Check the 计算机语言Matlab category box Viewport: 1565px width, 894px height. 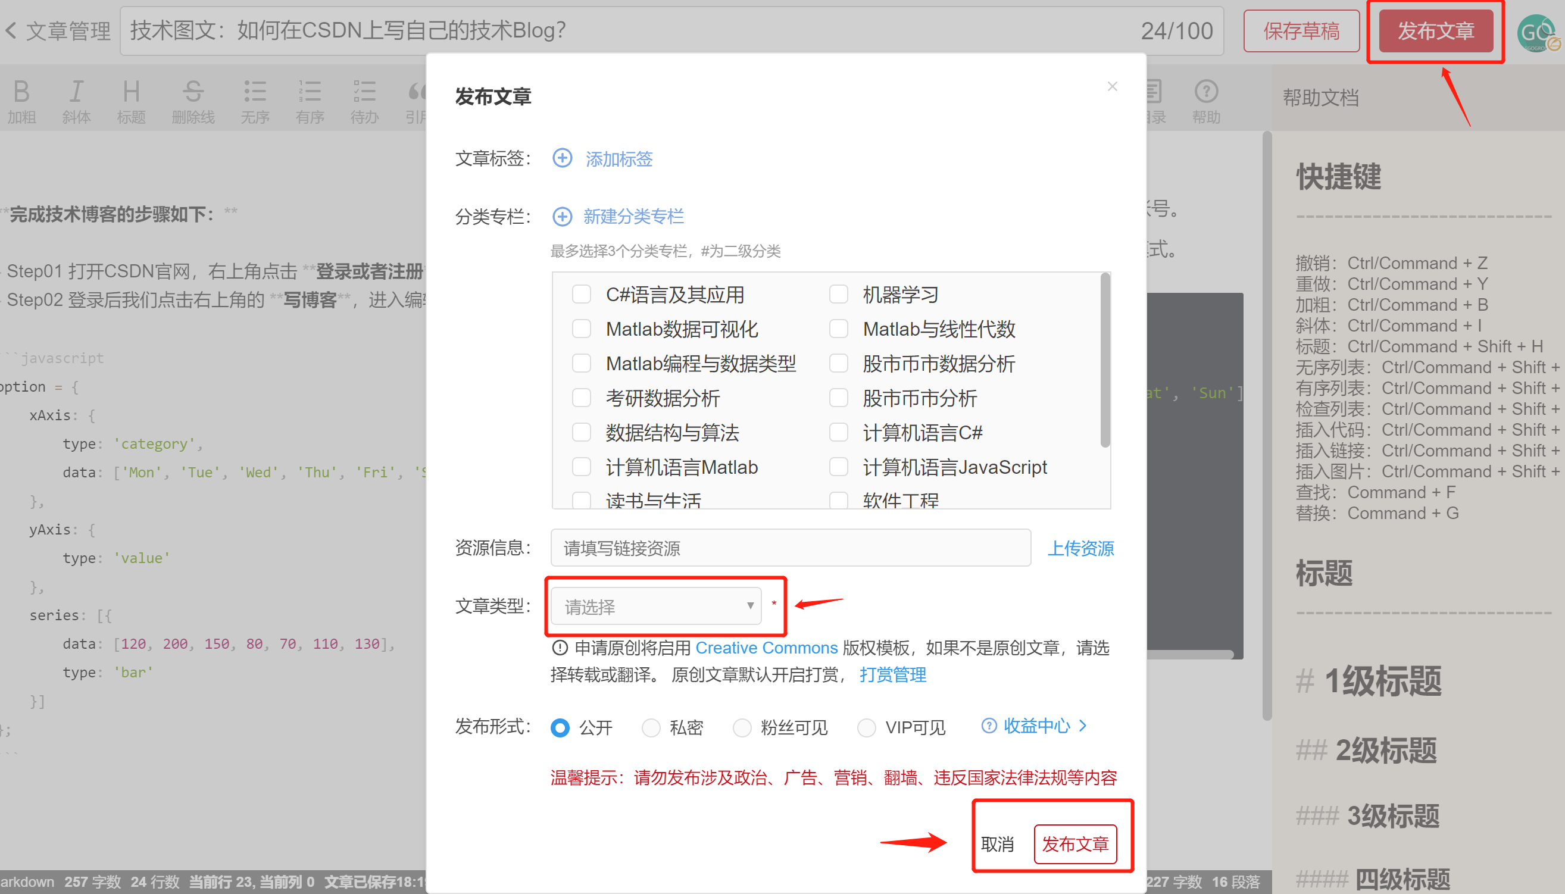[x=581, y=467]
